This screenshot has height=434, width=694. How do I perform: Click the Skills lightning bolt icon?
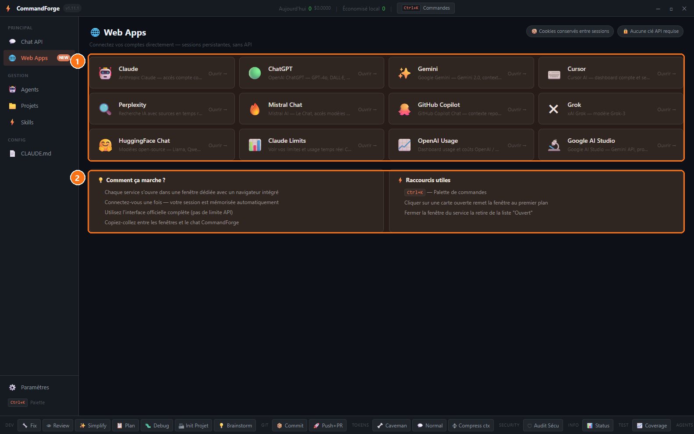pos(12,122)
